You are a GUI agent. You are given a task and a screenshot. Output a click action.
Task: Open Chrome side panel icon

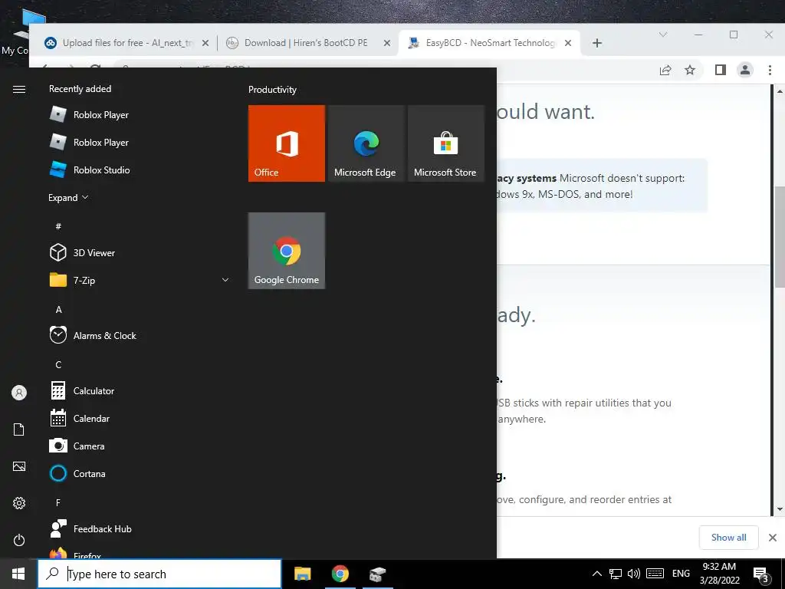[721, 70]
